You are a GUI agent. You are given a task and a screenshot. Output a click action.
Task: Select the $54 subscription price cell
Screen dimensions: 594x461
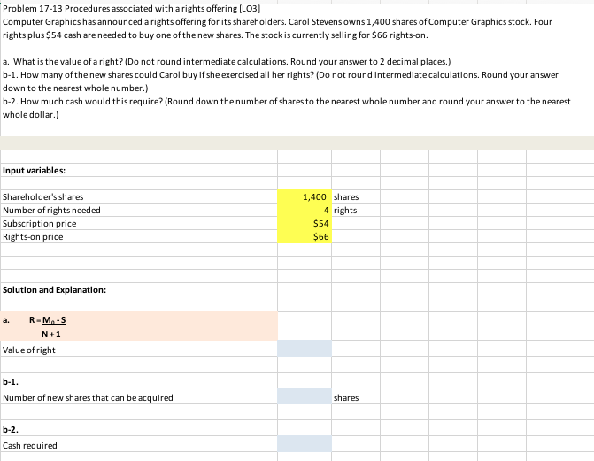(x=305, y=223)
